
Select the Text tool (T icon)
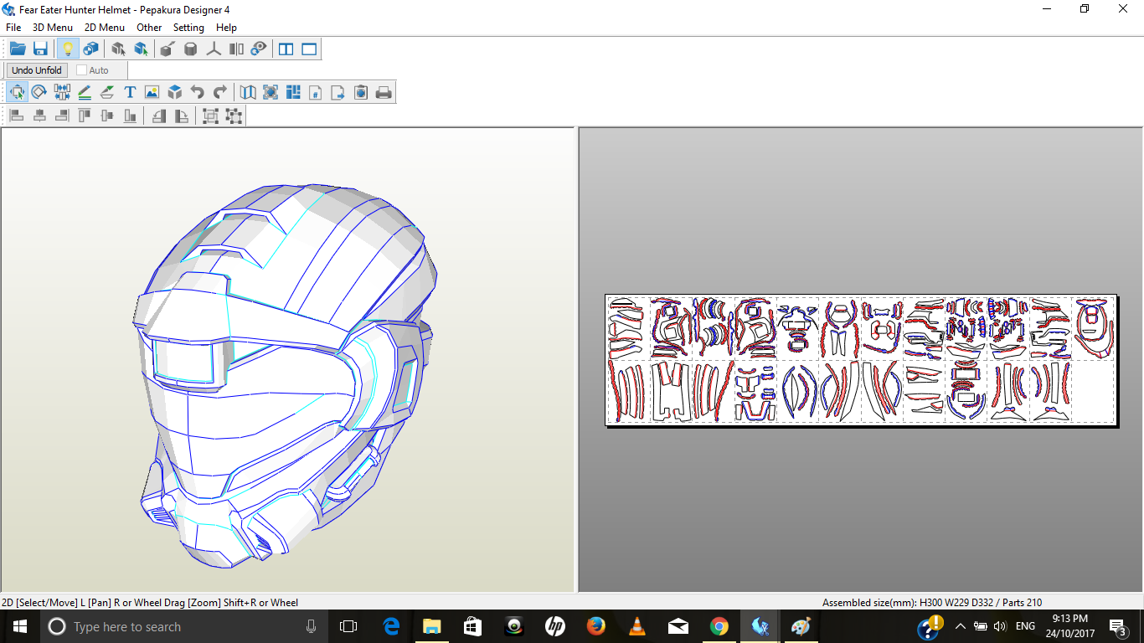point(130,92)
